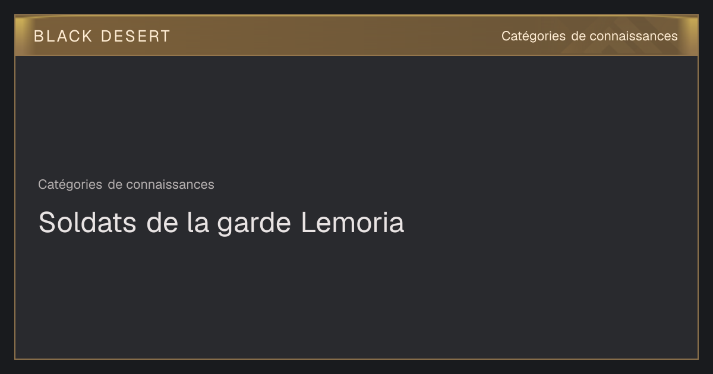Click the BLACK DESERT logo text
This screenshot has height=374, width=713.
102,36
